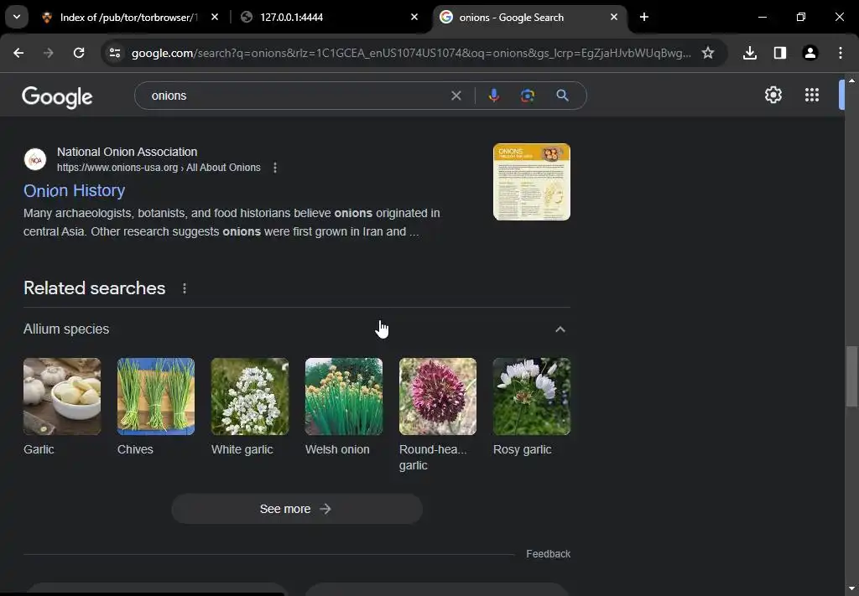This screenshot has height=596, width=859.
Task: Open the Related searches options menu
Action: pyautogui.click(x=185, y=288)
